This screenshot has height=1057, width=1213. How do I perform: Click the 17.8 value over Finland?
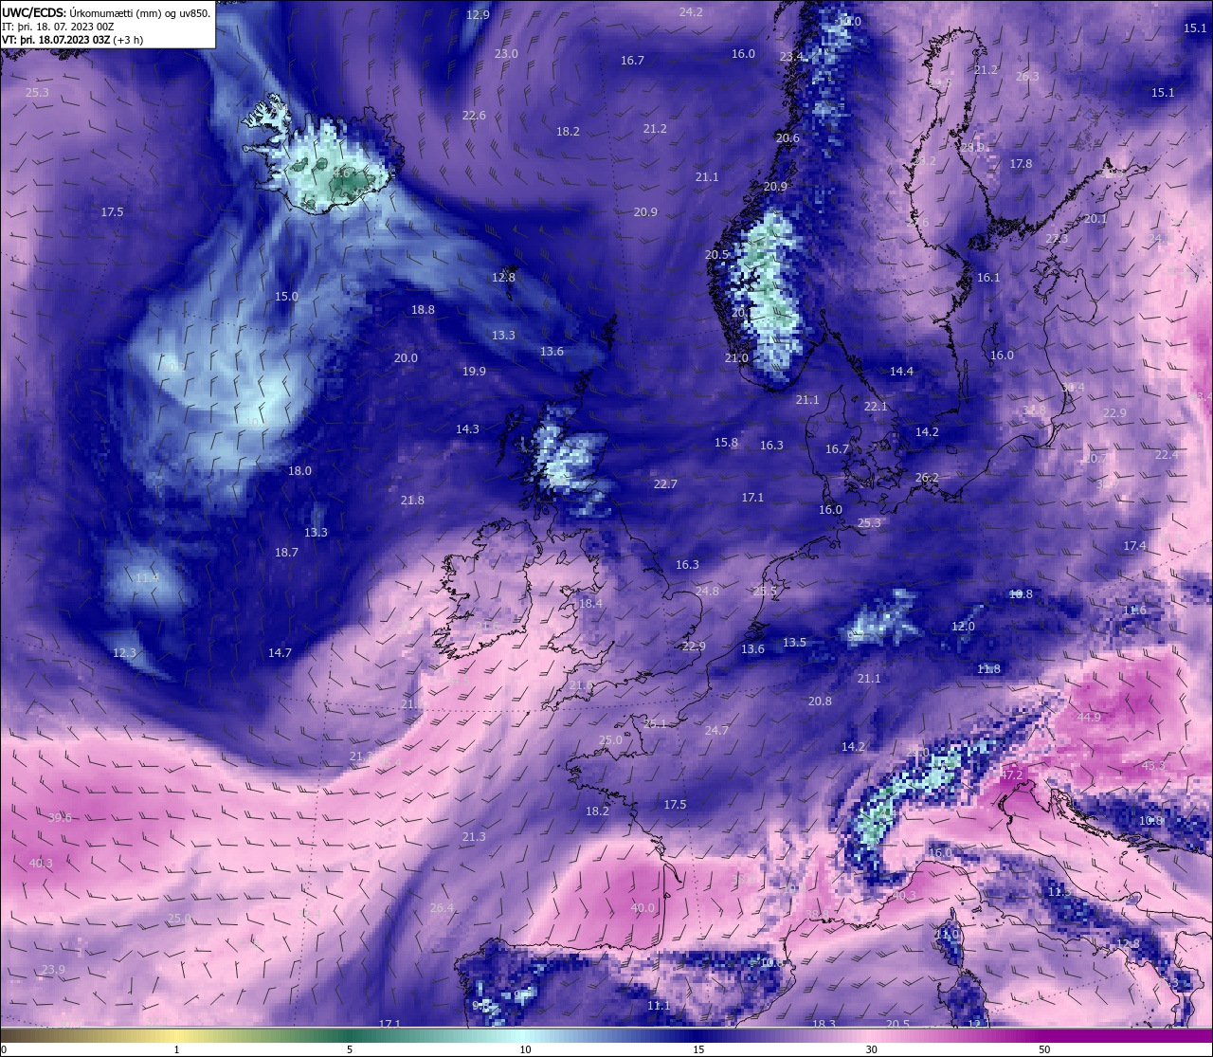point(1021,164)
